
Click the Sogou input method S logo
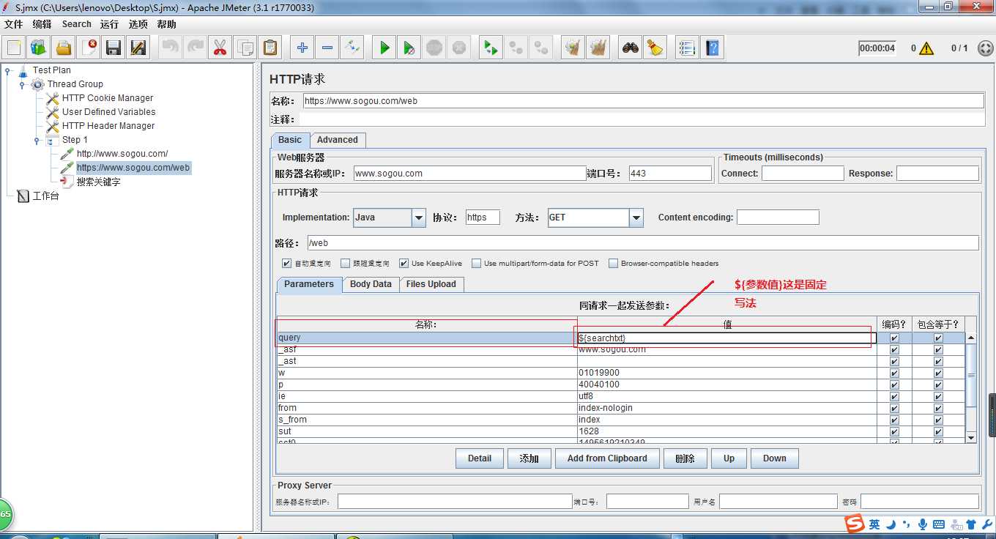coord(855,524)
